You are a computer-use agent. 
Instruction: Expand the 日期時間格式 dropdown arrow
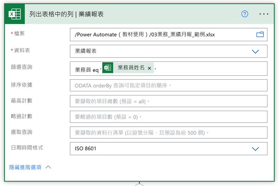(255, 149)
